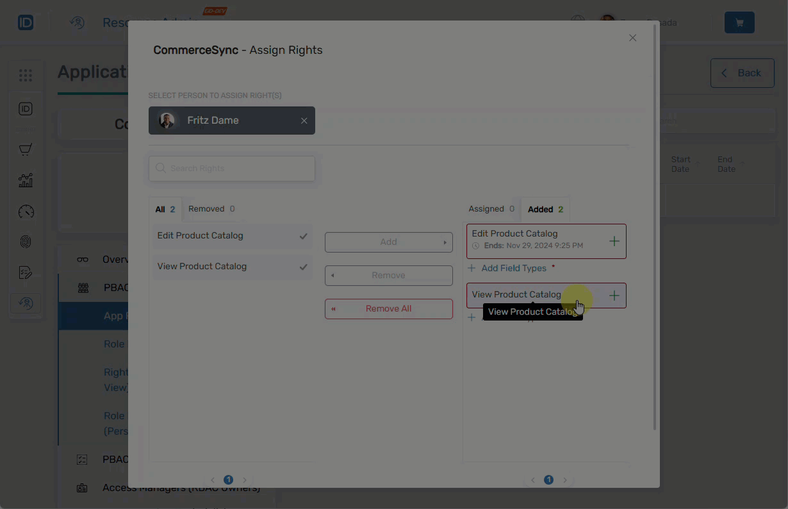Click the Remove All button
This screenshot has width=788, height=509.
[388, 308]
